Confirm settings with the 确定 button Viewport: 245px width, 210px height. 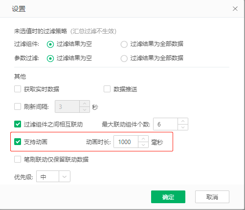coord(168,197)
